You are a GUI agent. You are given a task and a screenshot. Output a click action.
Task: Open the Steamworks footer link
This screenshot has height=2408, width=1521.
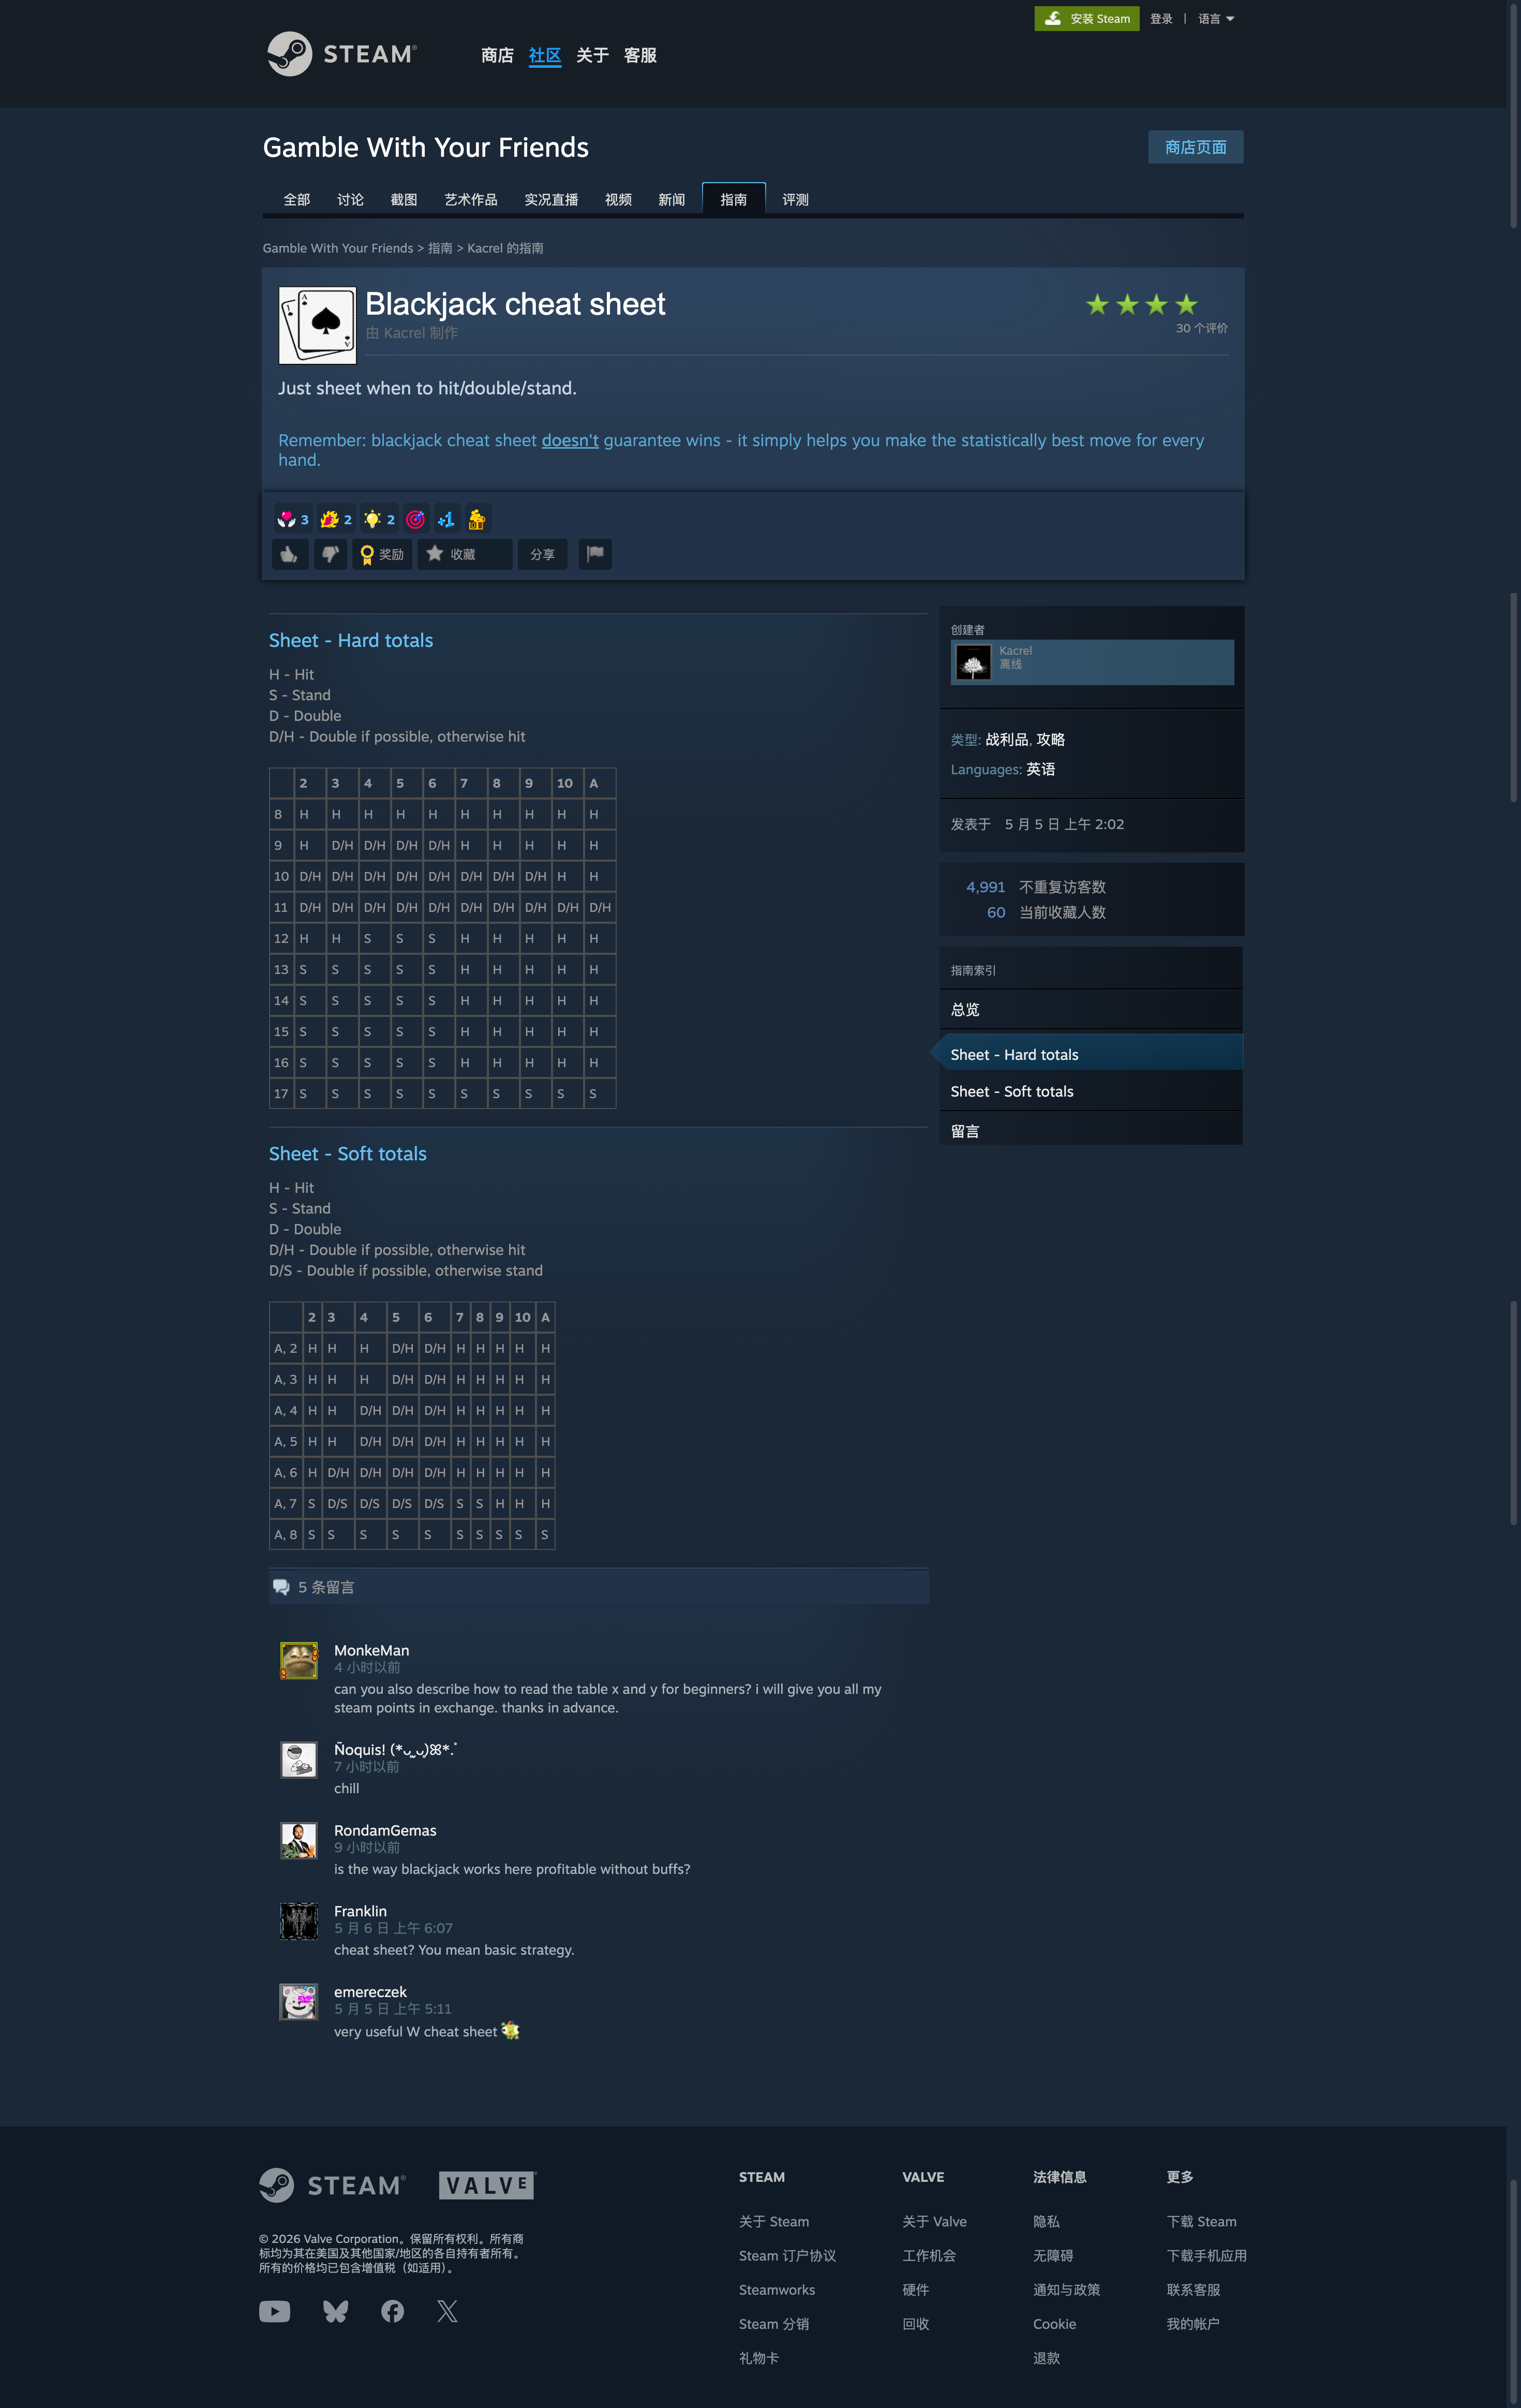[x=777, y=2290]
